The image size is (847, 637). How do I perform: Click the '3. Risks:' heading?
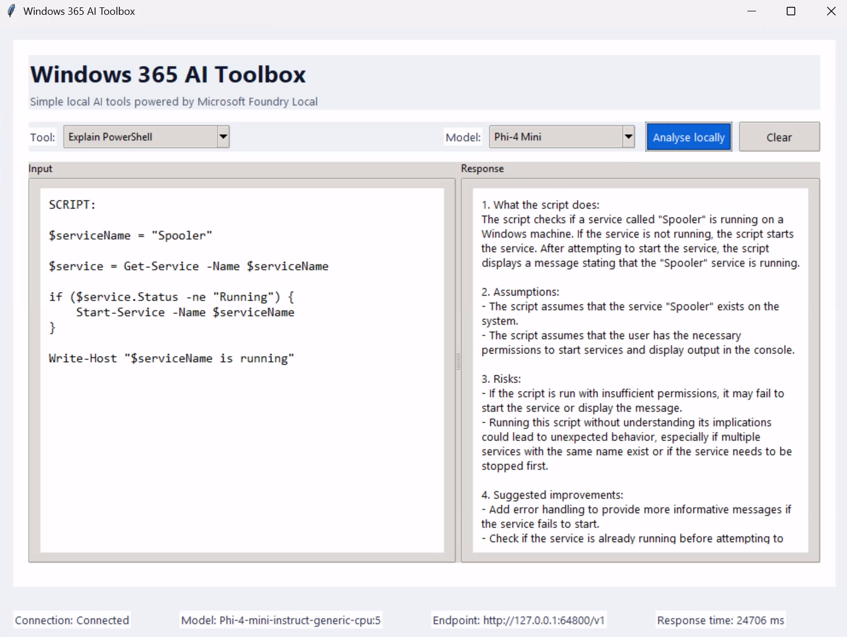(x=501, y=379)
